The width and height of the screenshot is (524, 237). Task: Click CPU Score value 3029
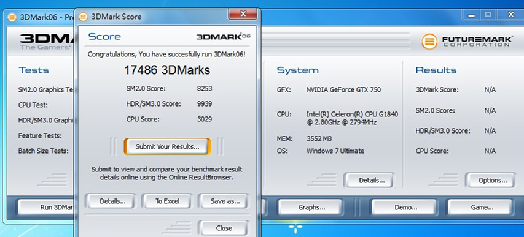click(x=205, y=119)
